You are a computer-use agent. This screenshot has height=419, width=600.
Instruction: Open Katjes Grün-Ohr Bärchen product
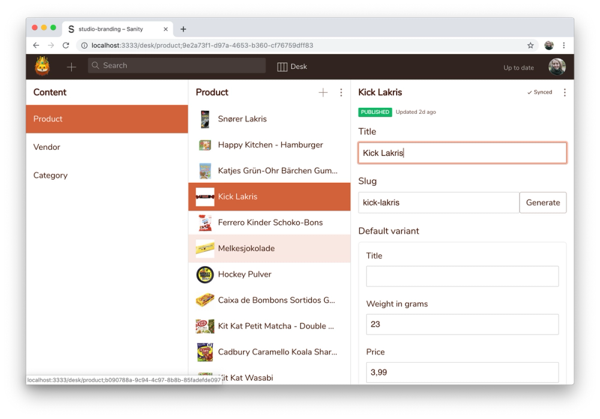269,171
